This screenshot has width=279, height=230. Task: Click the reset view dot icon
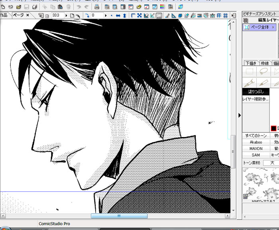(x=112, y=16)
